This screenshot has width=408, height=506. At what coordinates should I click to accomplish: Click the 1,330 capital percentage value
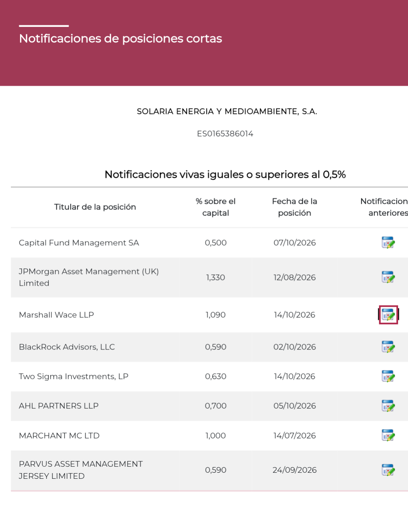(x=216, y=277)
